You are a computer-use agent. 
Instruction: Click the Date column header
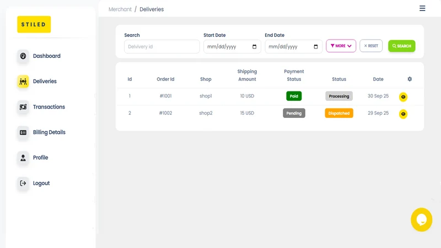[x=378, y=79]
